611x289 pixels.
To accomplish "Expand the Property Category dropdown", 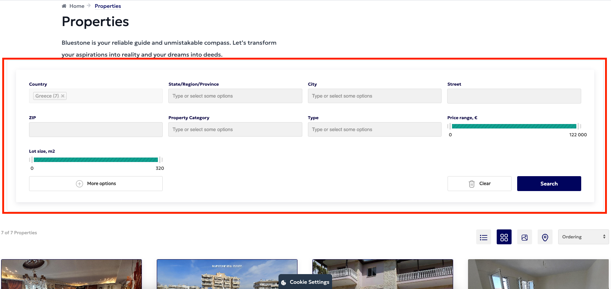I will 235,130.
